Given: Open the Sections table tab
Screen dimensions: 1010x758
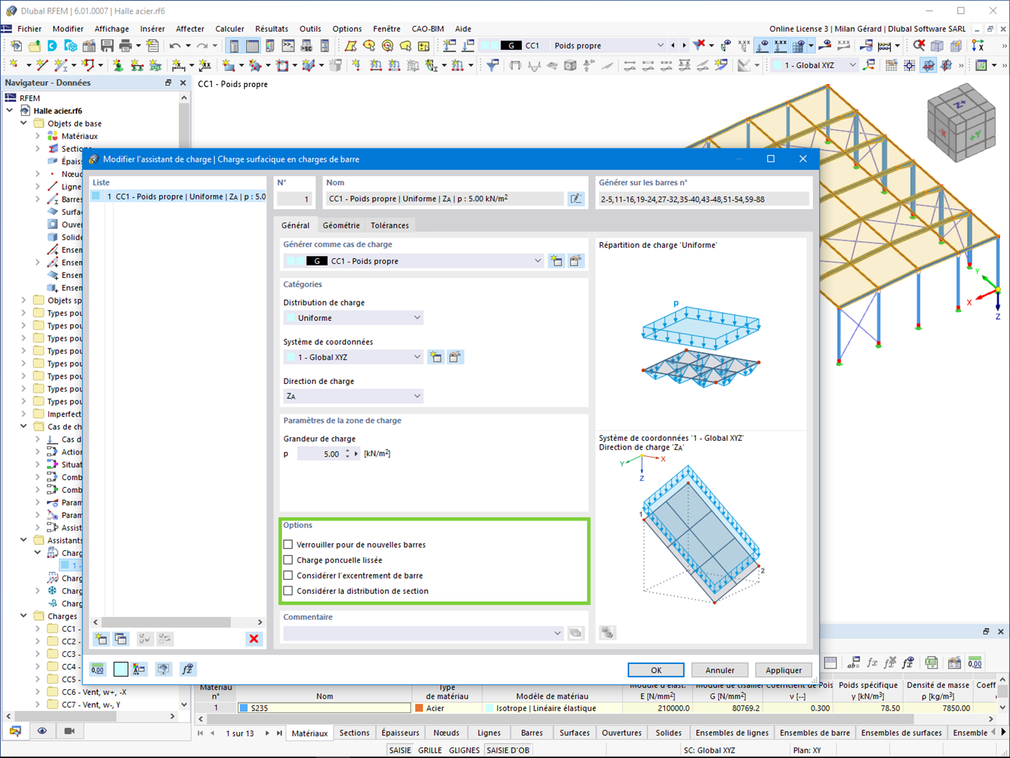Looking at the screenshot, I should pyautogui.click(x=354, y=733).
